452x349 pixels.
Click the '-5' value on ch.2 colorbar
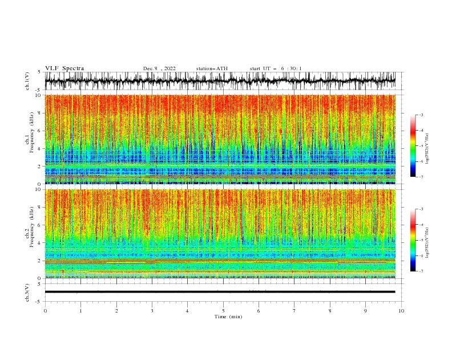click(421, 240)
